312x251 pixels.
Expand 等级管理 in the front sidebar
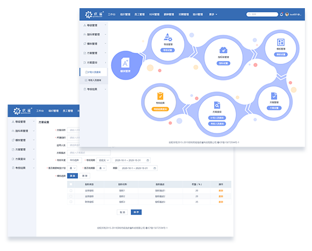[94, 25]
